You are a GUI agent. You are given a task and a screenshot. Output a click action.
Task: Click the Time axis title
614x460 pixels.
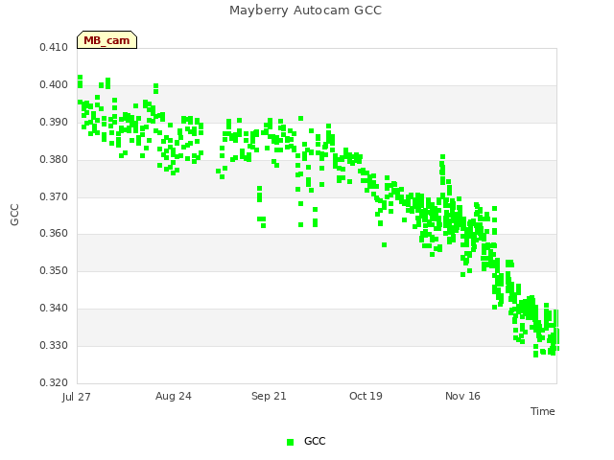coord(543,411)
